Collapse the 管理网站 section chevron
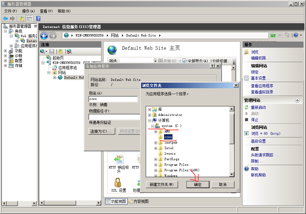The width and height of the screenshot is (306, 214). click(x=297, y=100)
